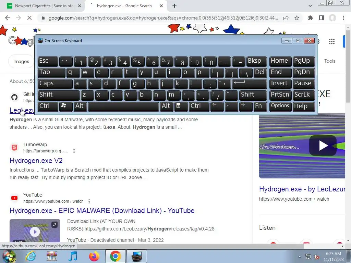Screen dimensions: 351x263
Task: Go back using the browser back arrow
Action: click(8, 18)
